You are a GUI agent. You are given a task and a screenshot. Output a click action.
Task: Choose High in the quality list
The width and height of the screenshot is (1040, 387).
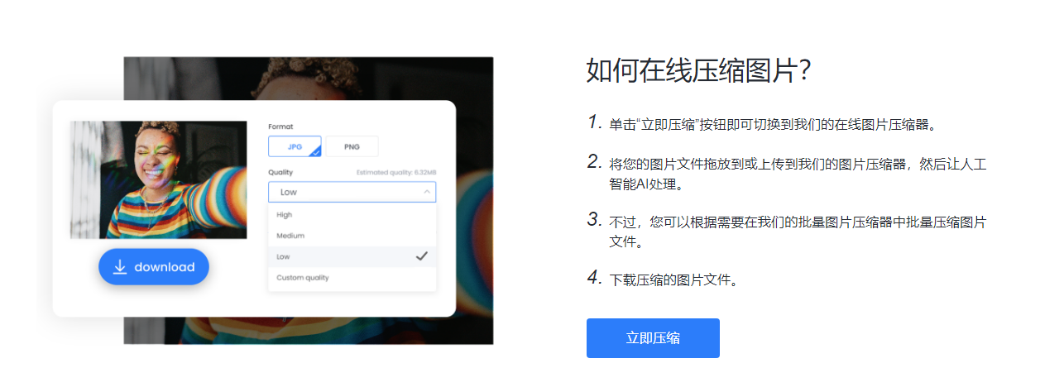(352, 215)
